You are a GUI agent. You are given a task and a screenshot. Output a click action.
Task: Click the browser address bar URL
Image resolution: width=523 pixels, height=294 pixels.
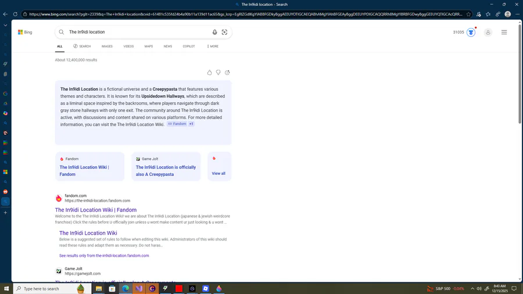coord(245,14)
